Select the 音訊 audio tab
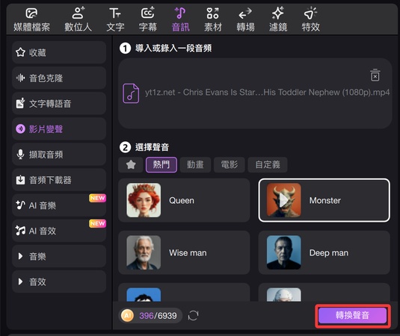The image size is (400, 336). pos(181,20)
